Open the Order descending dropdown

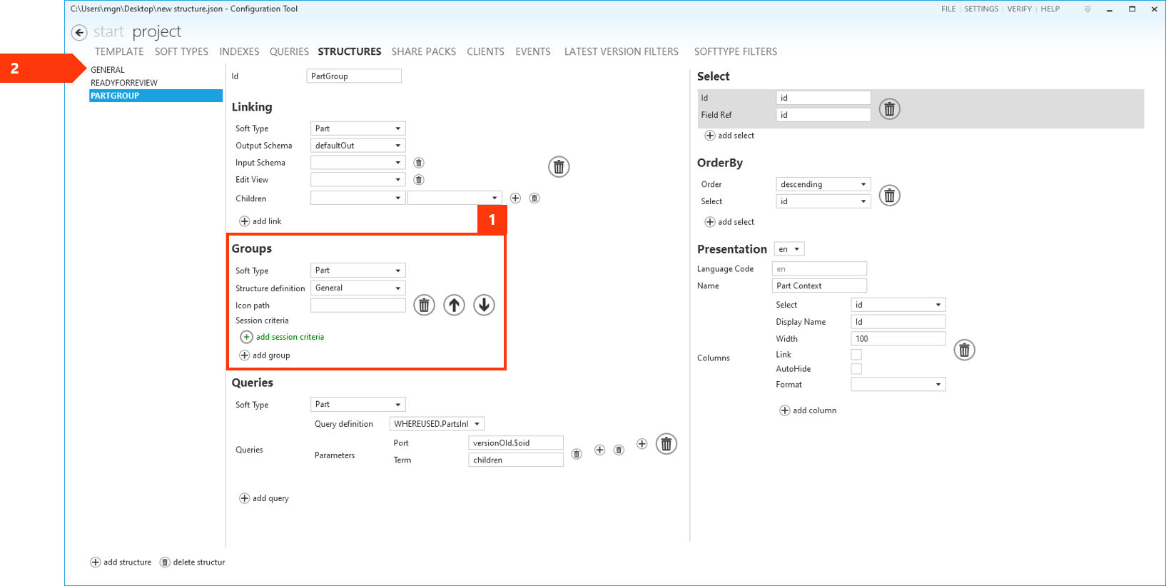tap(823, 184)
